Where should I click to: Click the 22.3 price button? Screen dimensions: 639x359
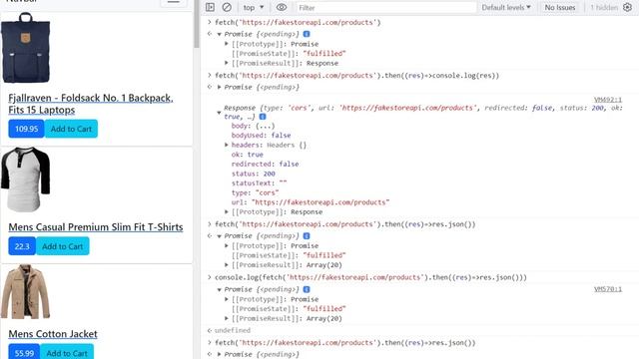tap(22, 246)
